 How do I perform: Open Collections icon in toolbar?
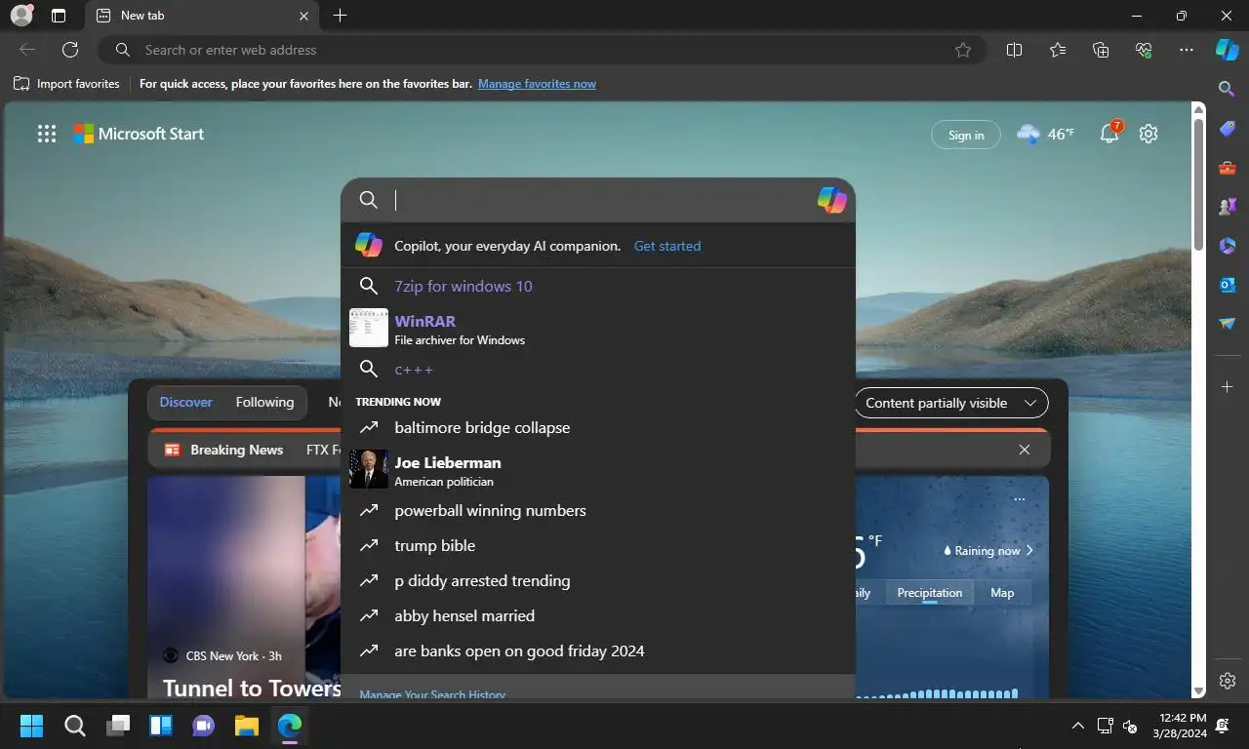pyautogui.click(x=1101, y=50)
